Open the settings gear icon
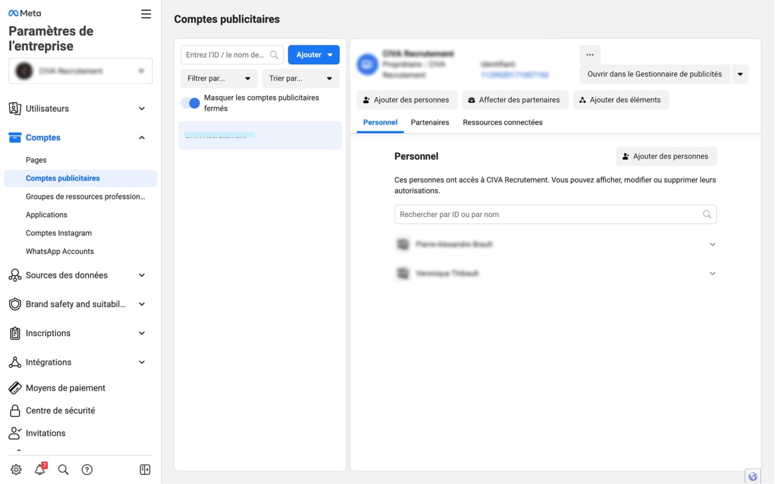This screenshot has height=484, width=775. click(x=15, y=469)
